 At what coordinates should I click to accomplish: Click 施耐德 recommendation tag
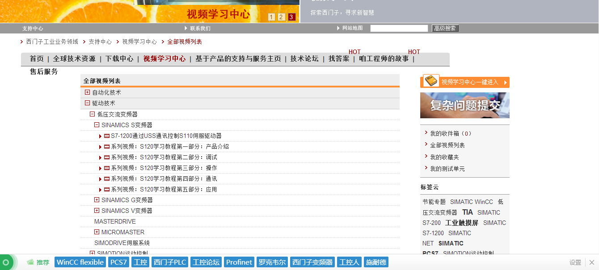click(x=376, y=262)
